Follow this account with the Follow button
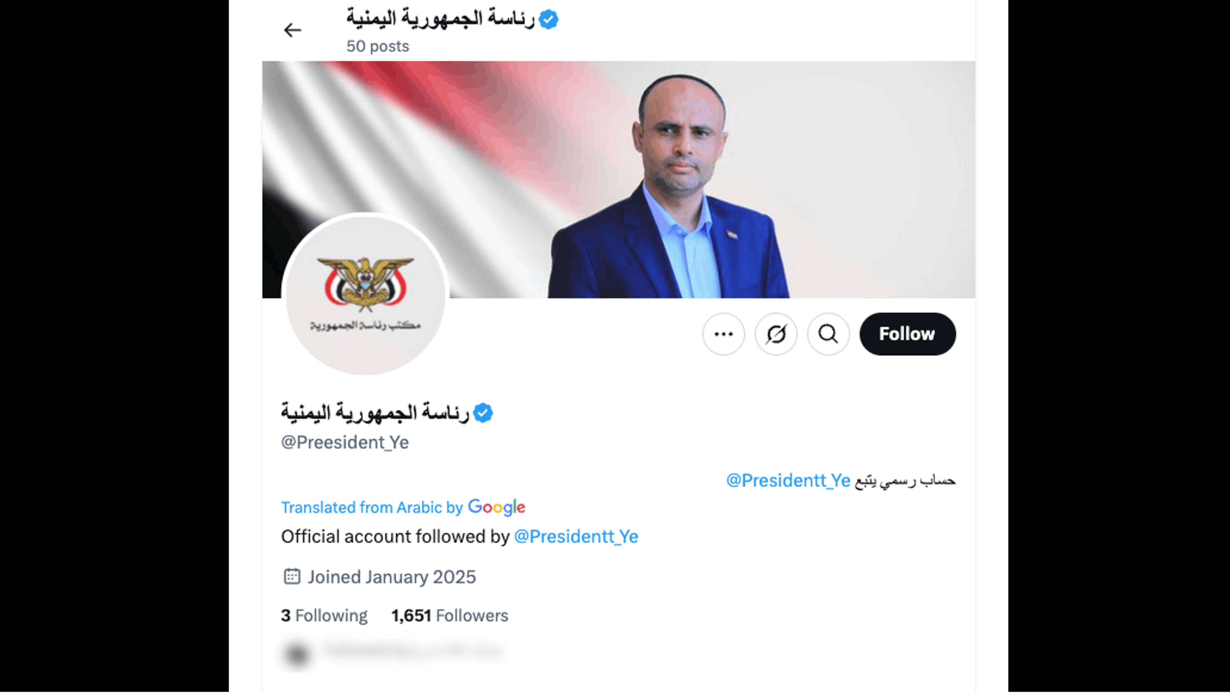This screenshot has width=1230, height=693. (908, 334)
